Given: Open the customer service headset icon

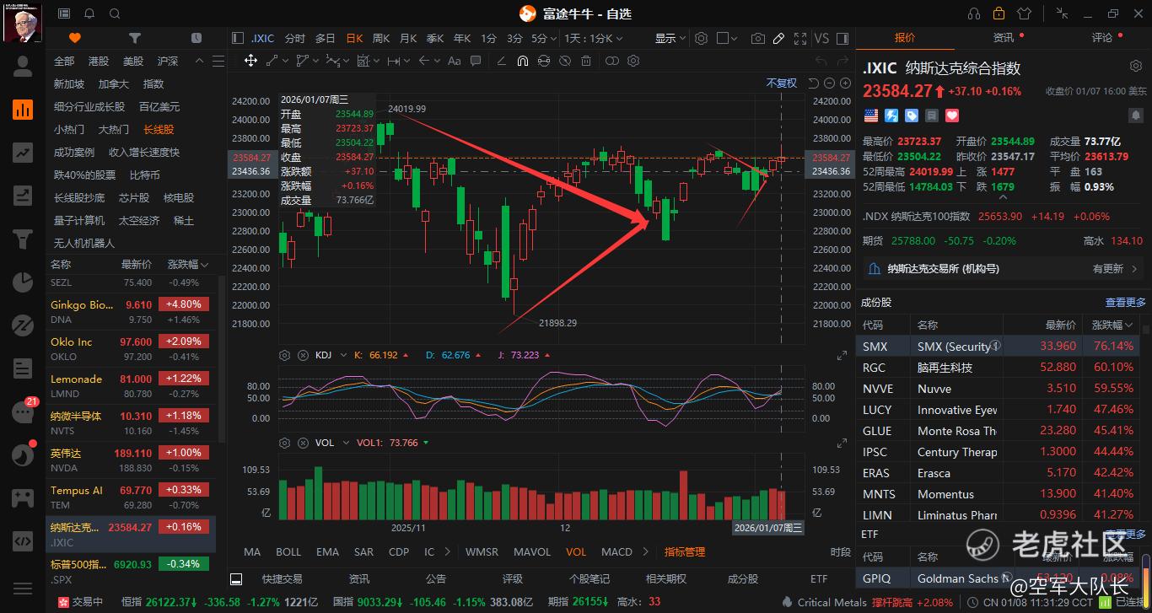Looking at the screenshot, I should (975, 13).
